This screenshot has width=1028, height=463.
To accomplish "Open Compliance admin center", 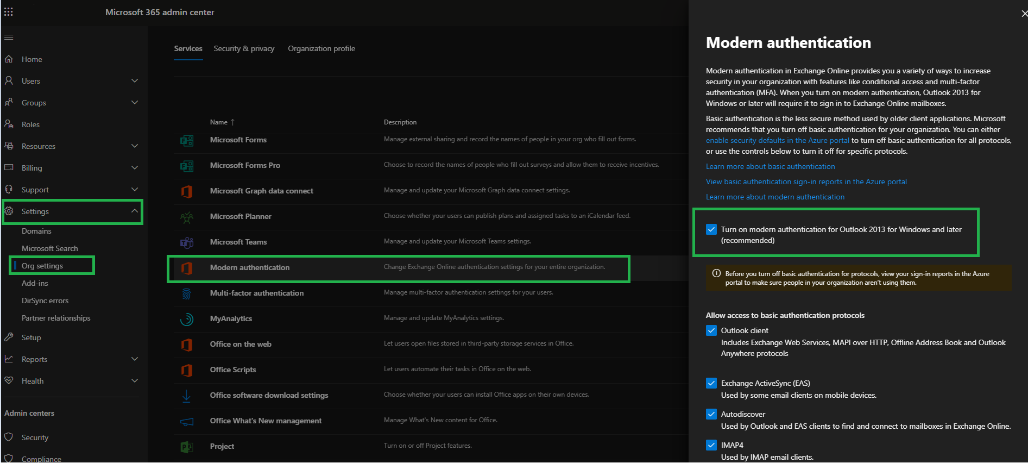I will click(41, 459).
